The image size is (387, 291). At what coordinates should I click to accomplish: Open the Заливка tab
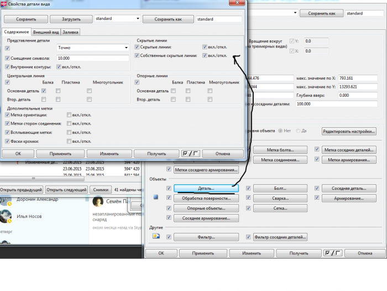pyautogui.click(x=70, y=32)
